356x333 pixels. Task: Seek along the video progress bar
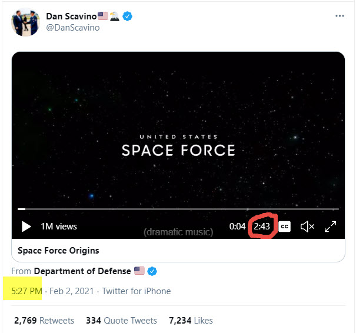click(x=178, y=209)
